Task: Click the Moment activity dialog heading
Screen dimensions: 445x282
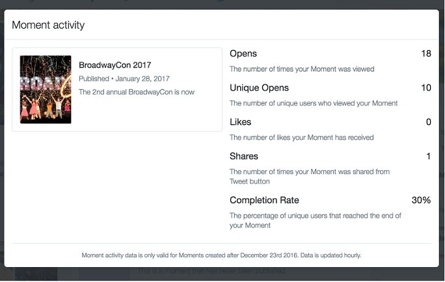Action: click(48, 25)
